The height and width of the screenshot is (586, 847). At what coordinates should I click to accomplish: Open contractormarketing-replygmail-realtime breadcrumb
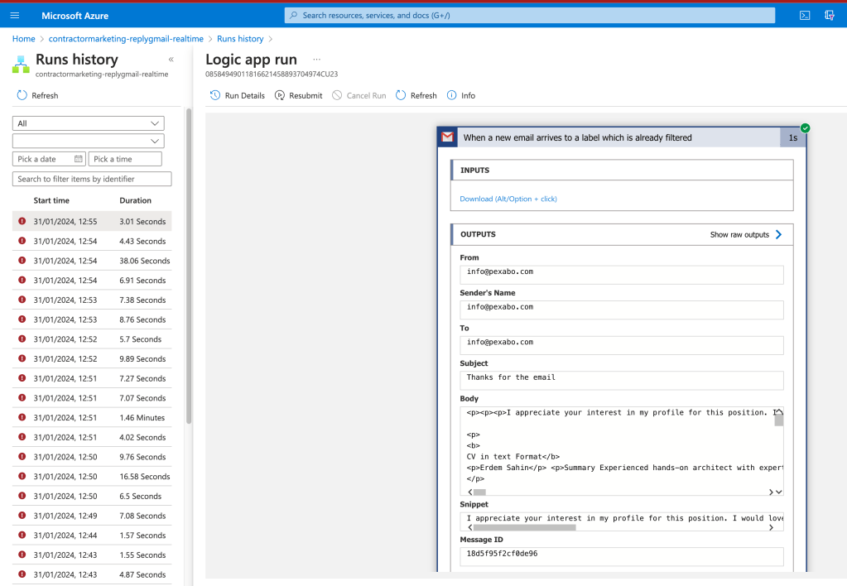pyautogui.click(x=126, y=39)
